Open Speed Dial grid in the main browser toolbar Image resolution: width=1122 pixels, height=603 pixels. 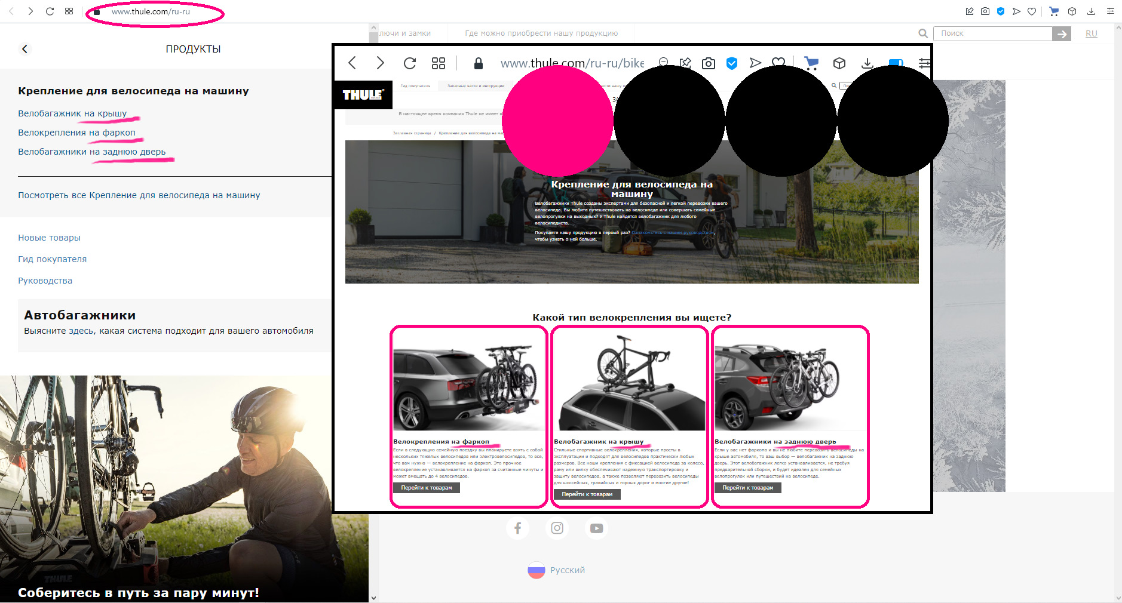pos(69,11)
